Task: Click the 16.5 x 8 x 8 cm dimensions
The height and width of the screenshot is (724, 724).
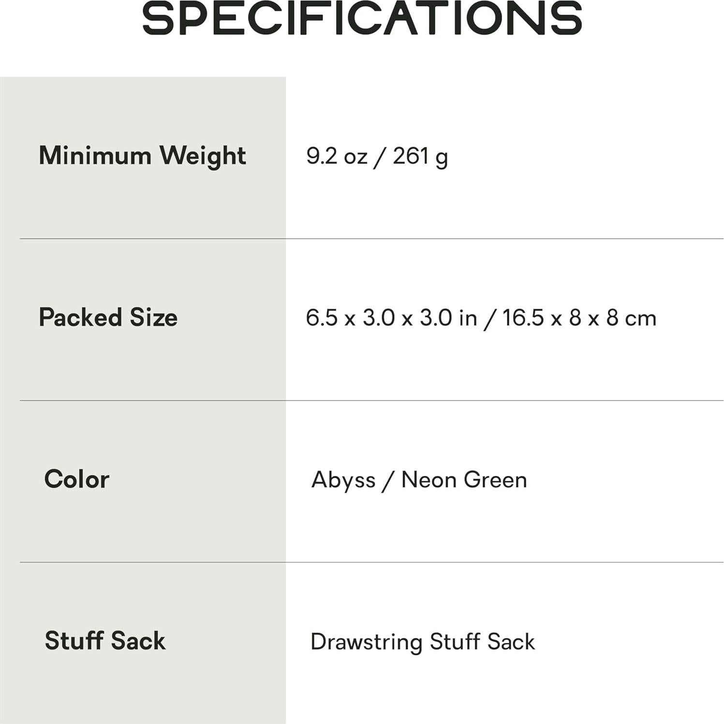Action: [579, 318]
